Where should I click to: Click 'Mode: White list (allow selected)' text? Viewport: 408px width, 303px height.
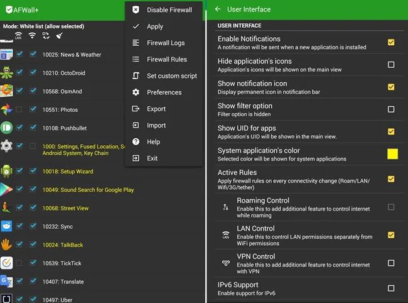pyautogui.click(x=43, y=26)
